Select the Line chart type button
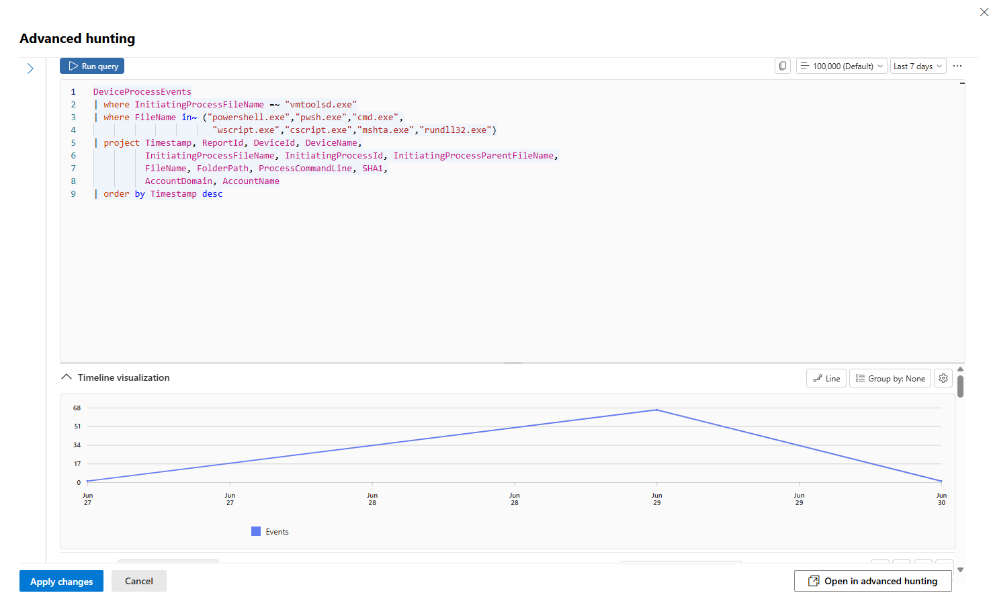The width and height of the screenshot is (989, 593). click(x=826, y=378)
